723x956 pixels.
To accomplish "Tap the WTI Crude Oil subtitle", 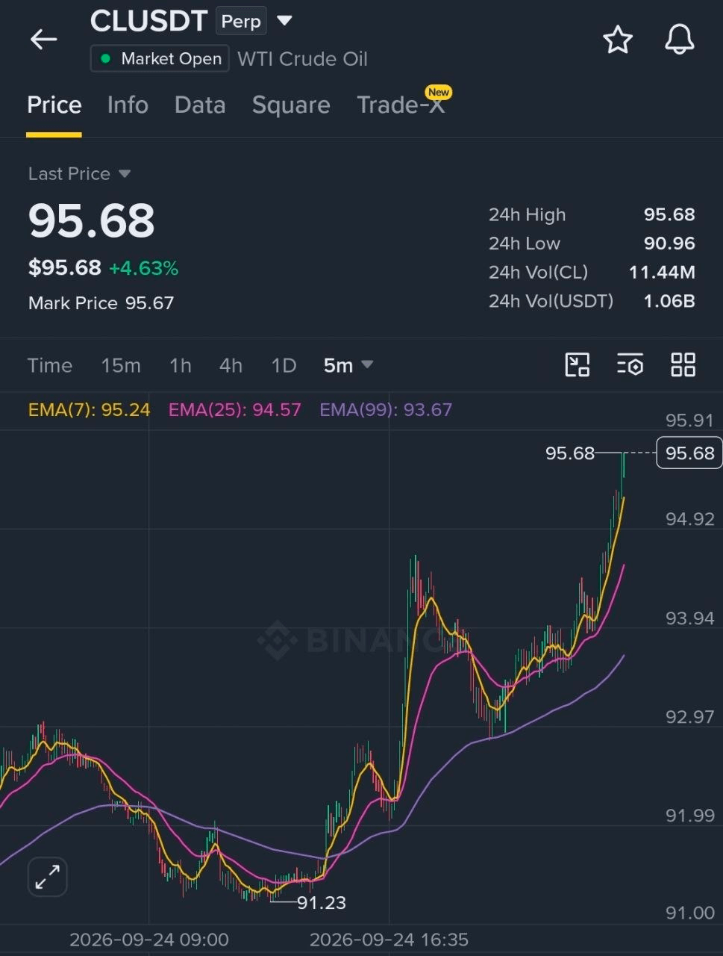I will [x=302, y=59].
